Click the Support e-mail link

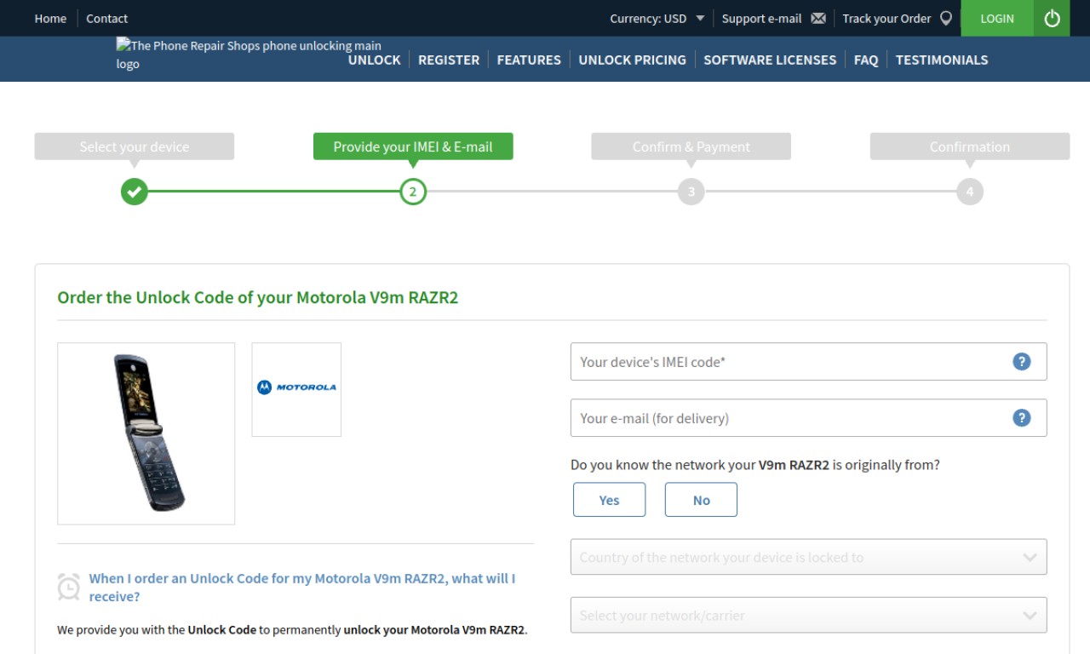(762, 18)
